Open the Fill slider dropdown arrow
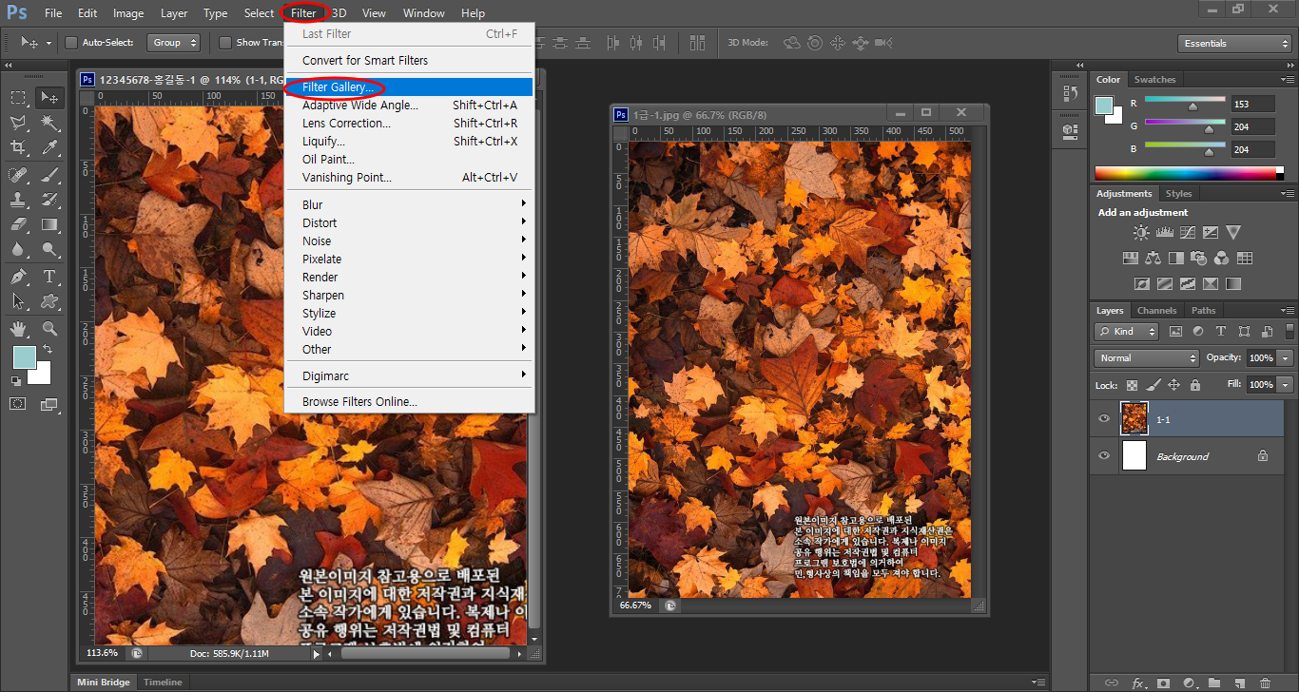Viewport: 1299px width, 692px height. click(x=1286, y=385)
